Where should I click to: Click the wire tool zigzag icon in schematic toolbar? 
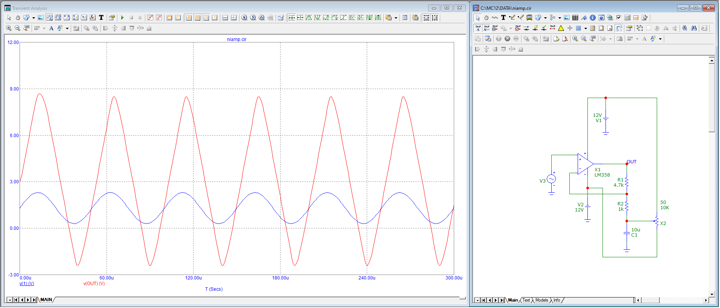[495, 18]
